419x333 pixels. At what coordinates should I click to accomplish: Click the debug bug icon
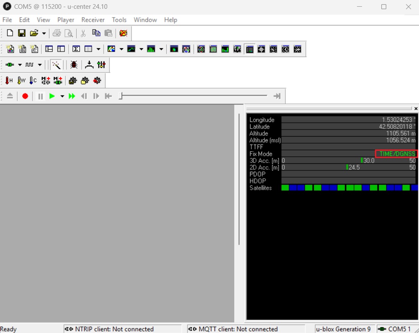point(74,65)
